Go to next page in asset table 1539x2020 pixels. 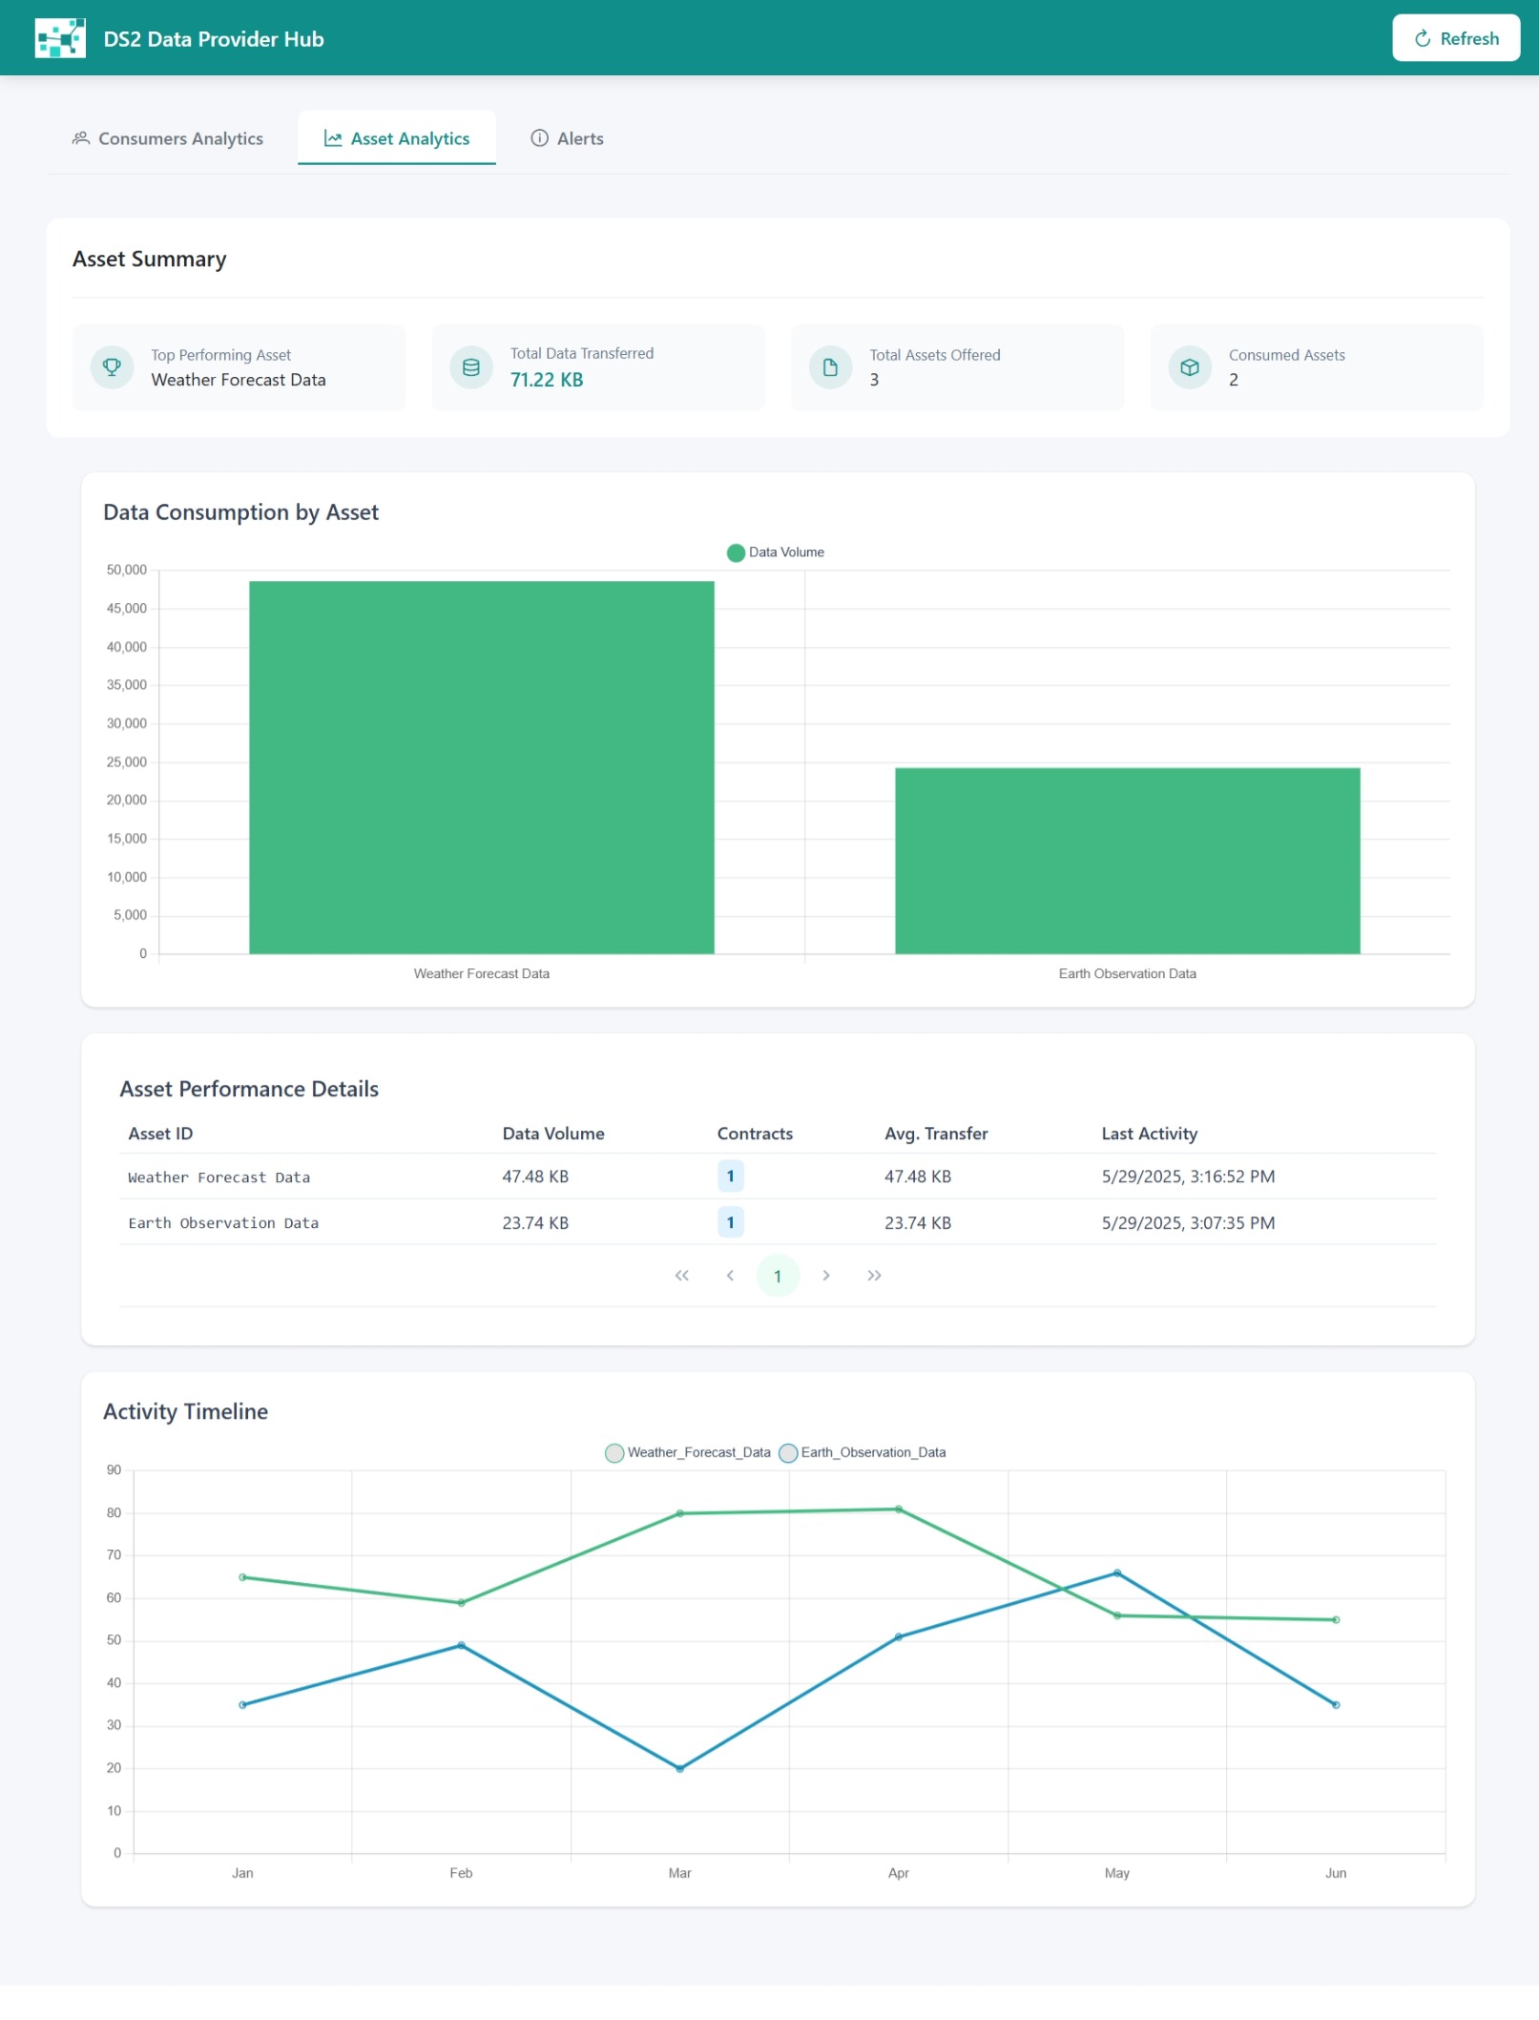(x=826, y=1276)
